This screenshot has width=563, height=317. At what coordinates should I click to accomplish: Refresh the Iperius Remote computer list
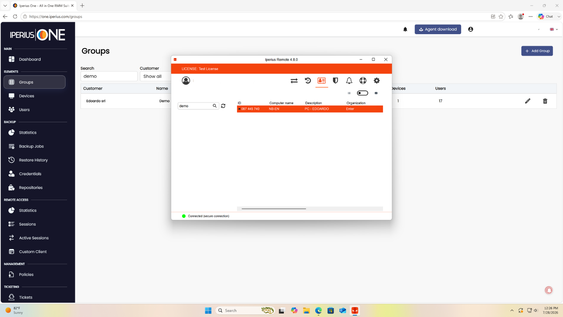223,106
